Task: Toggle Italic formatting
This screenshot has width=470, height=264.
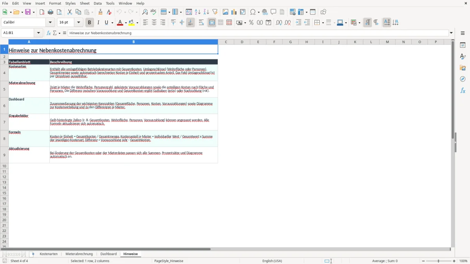Action: click(98, 23)
